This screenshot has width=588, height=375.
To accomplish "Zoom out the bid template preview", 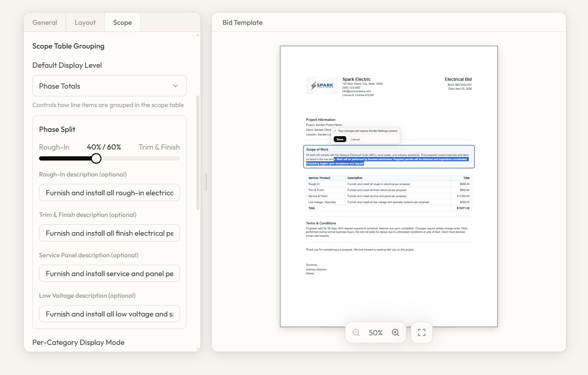I will pyautogui.click(x=356, y=332).
